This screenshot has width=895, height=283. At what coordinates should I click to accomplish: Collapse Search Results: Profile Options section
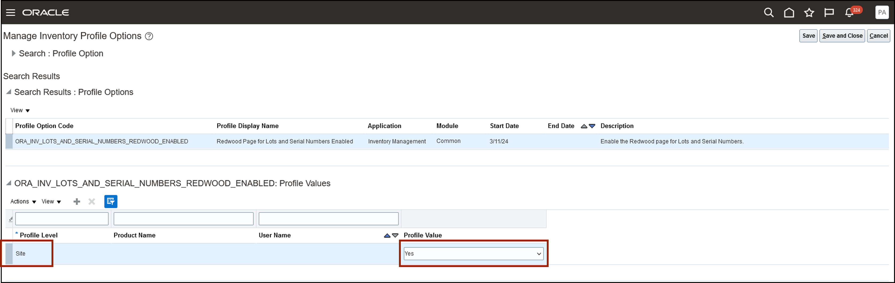(9, 92)
